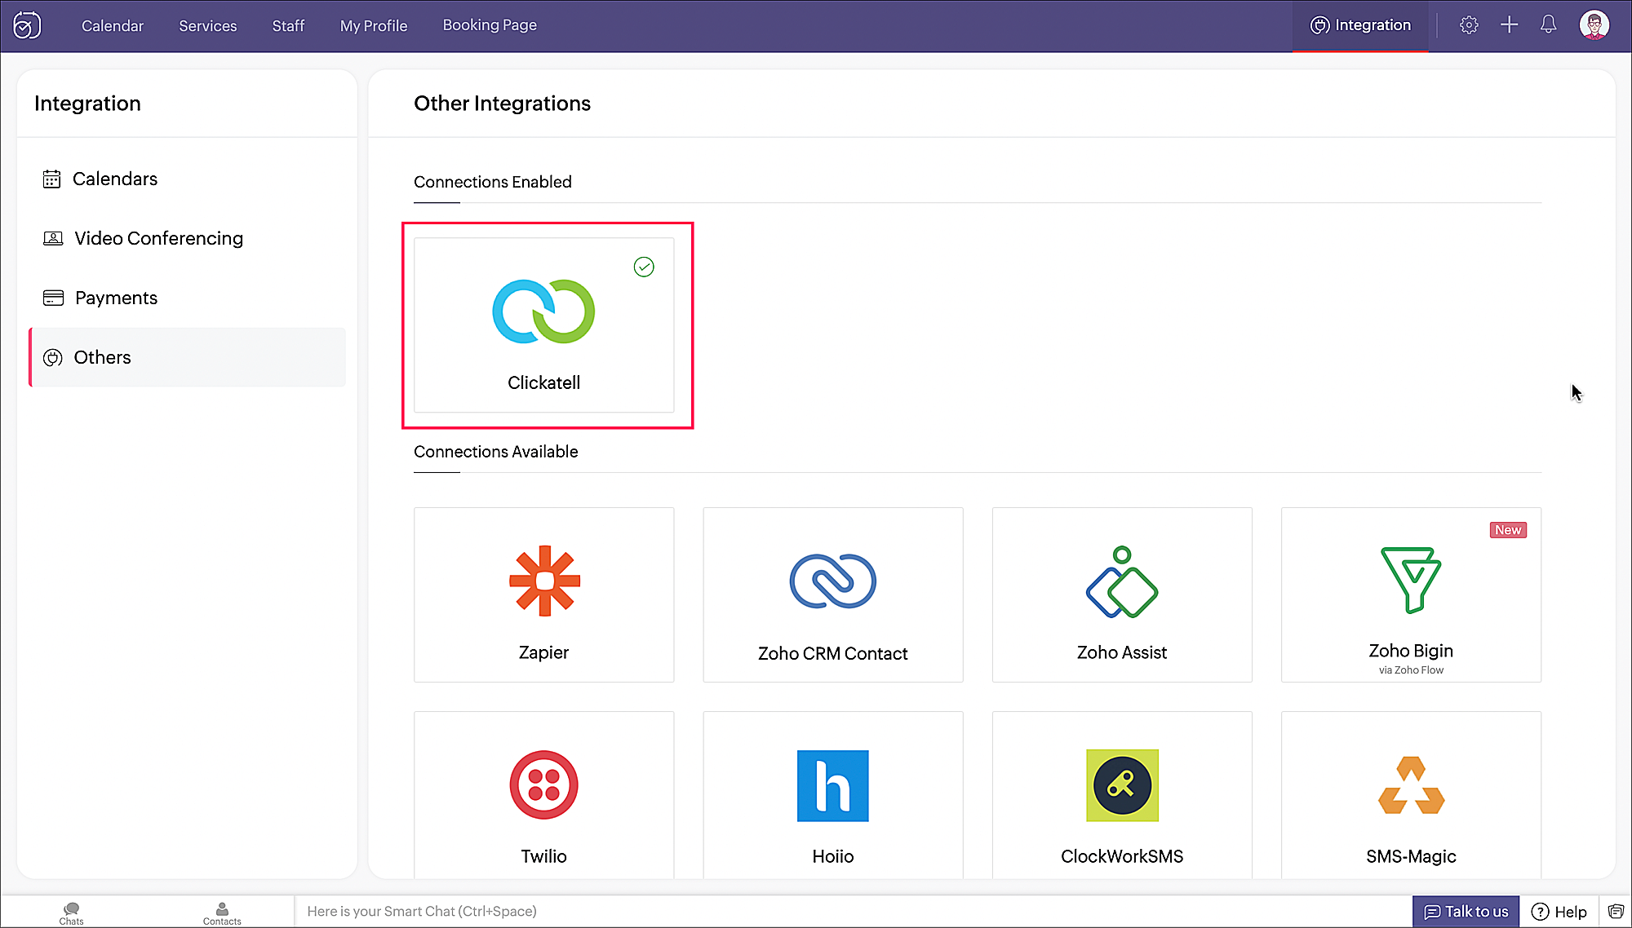
Task: Click the Zoho Assist logo
Action: click(1122, 581)
